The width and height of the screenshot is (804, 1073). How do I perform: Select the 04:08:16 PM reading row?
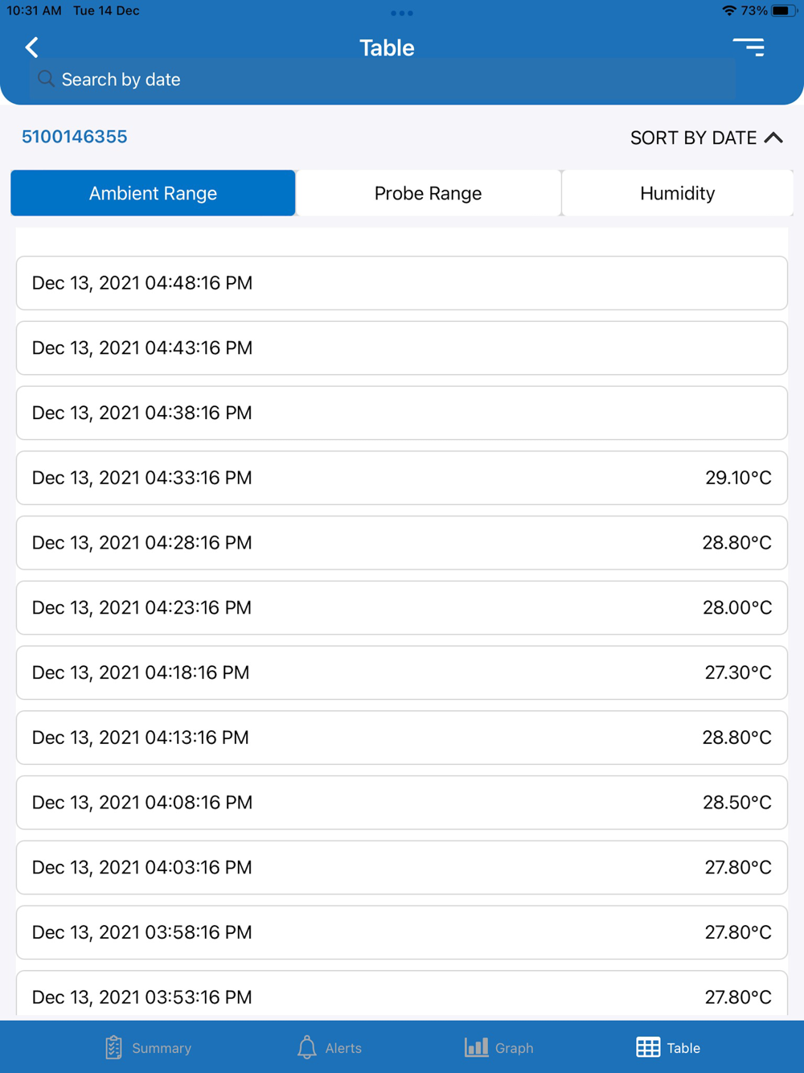tap(402, 803)
